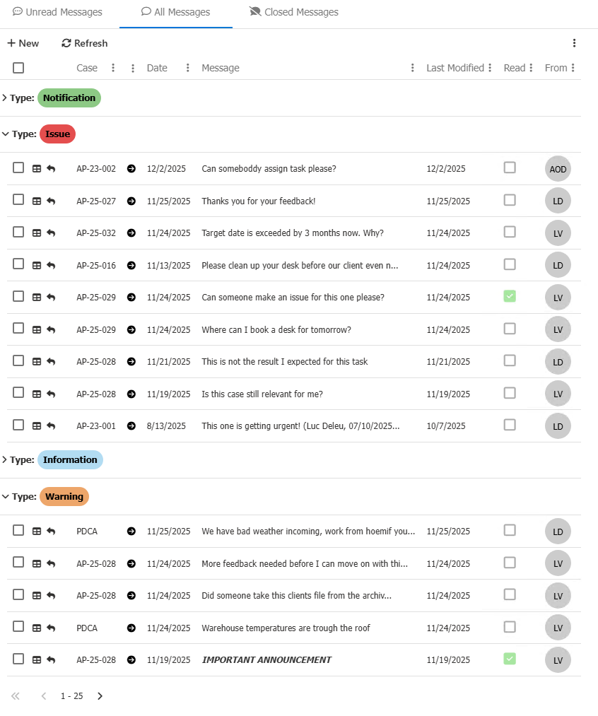Mark 'Where can I book a desk' as read

point(510,329)
